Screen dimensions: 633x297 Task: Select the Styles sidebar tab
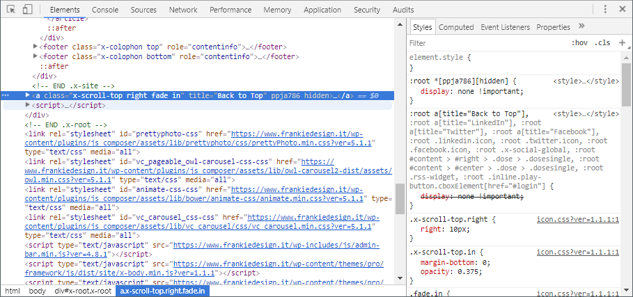point(422,27)
